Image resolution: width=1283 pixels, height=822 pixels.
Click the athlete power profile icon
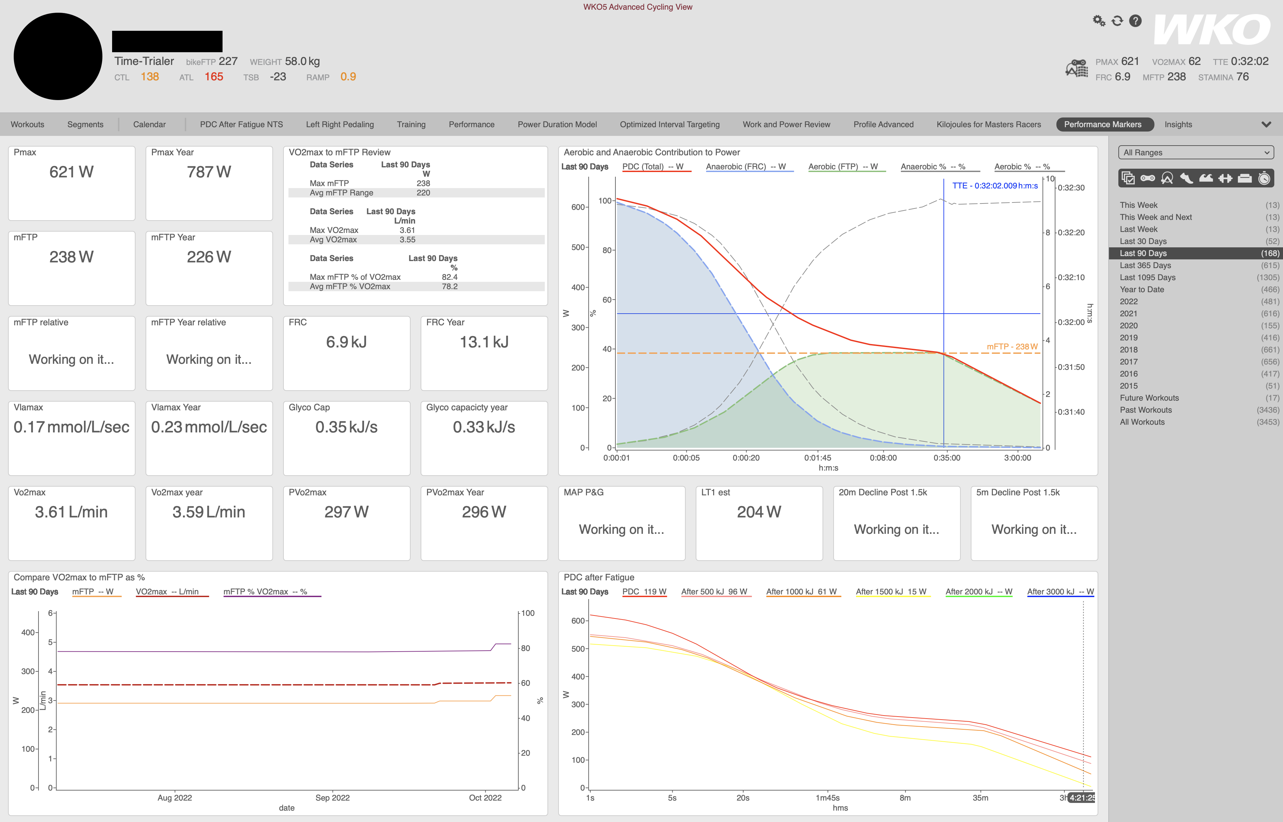[1077, 69]
